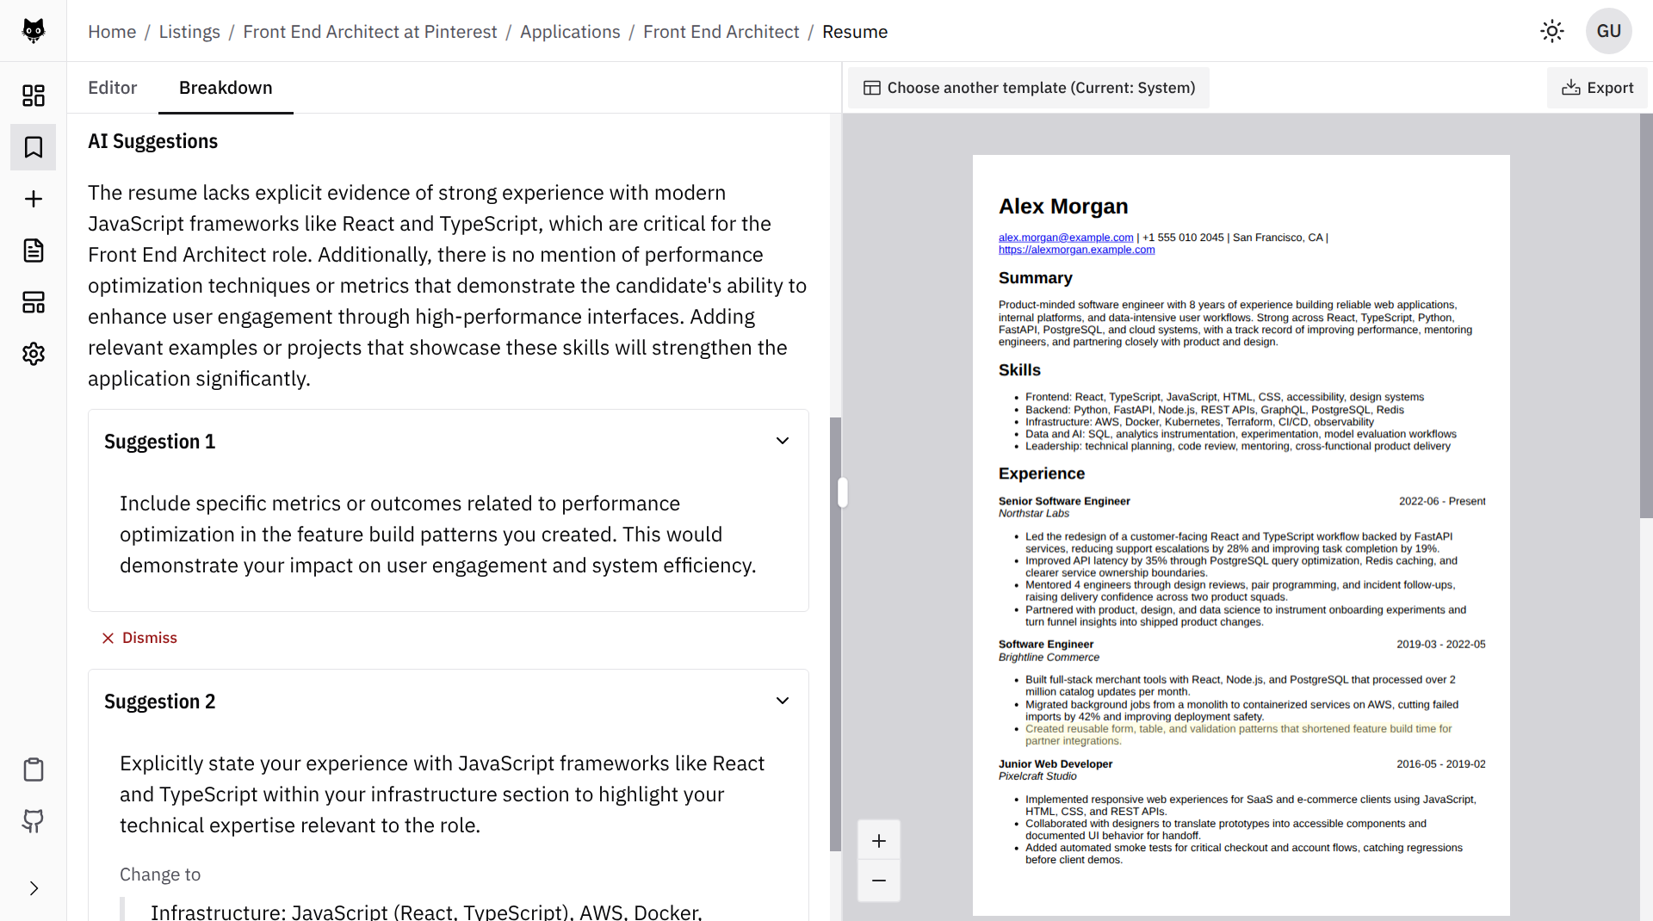
Task: Collapse Suggestion 1 chevron
Action: pyautogui.click(x=782, y=441)
